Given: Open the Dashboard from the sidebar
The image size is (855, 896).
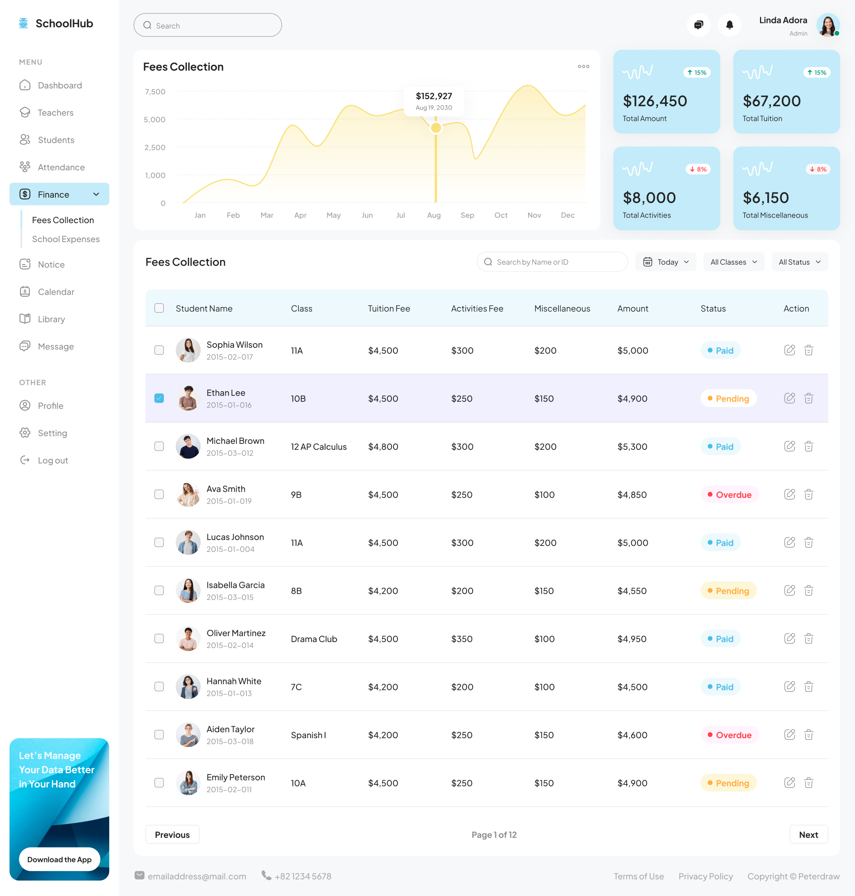Looking at the screenshot, I should [60, 85].
